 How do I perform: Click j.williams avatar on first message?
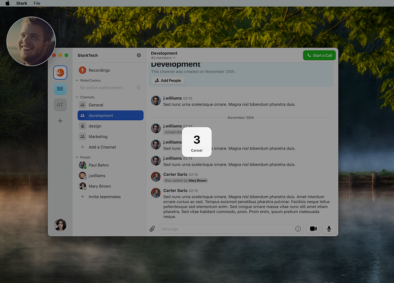pyautogui.click(x=156, y=100)
